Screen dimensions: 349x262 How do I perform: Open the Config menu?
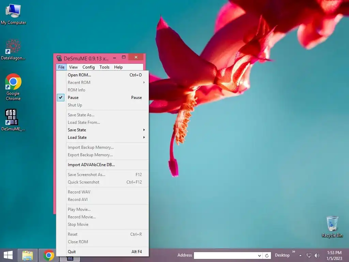click(x=89, y=67)
